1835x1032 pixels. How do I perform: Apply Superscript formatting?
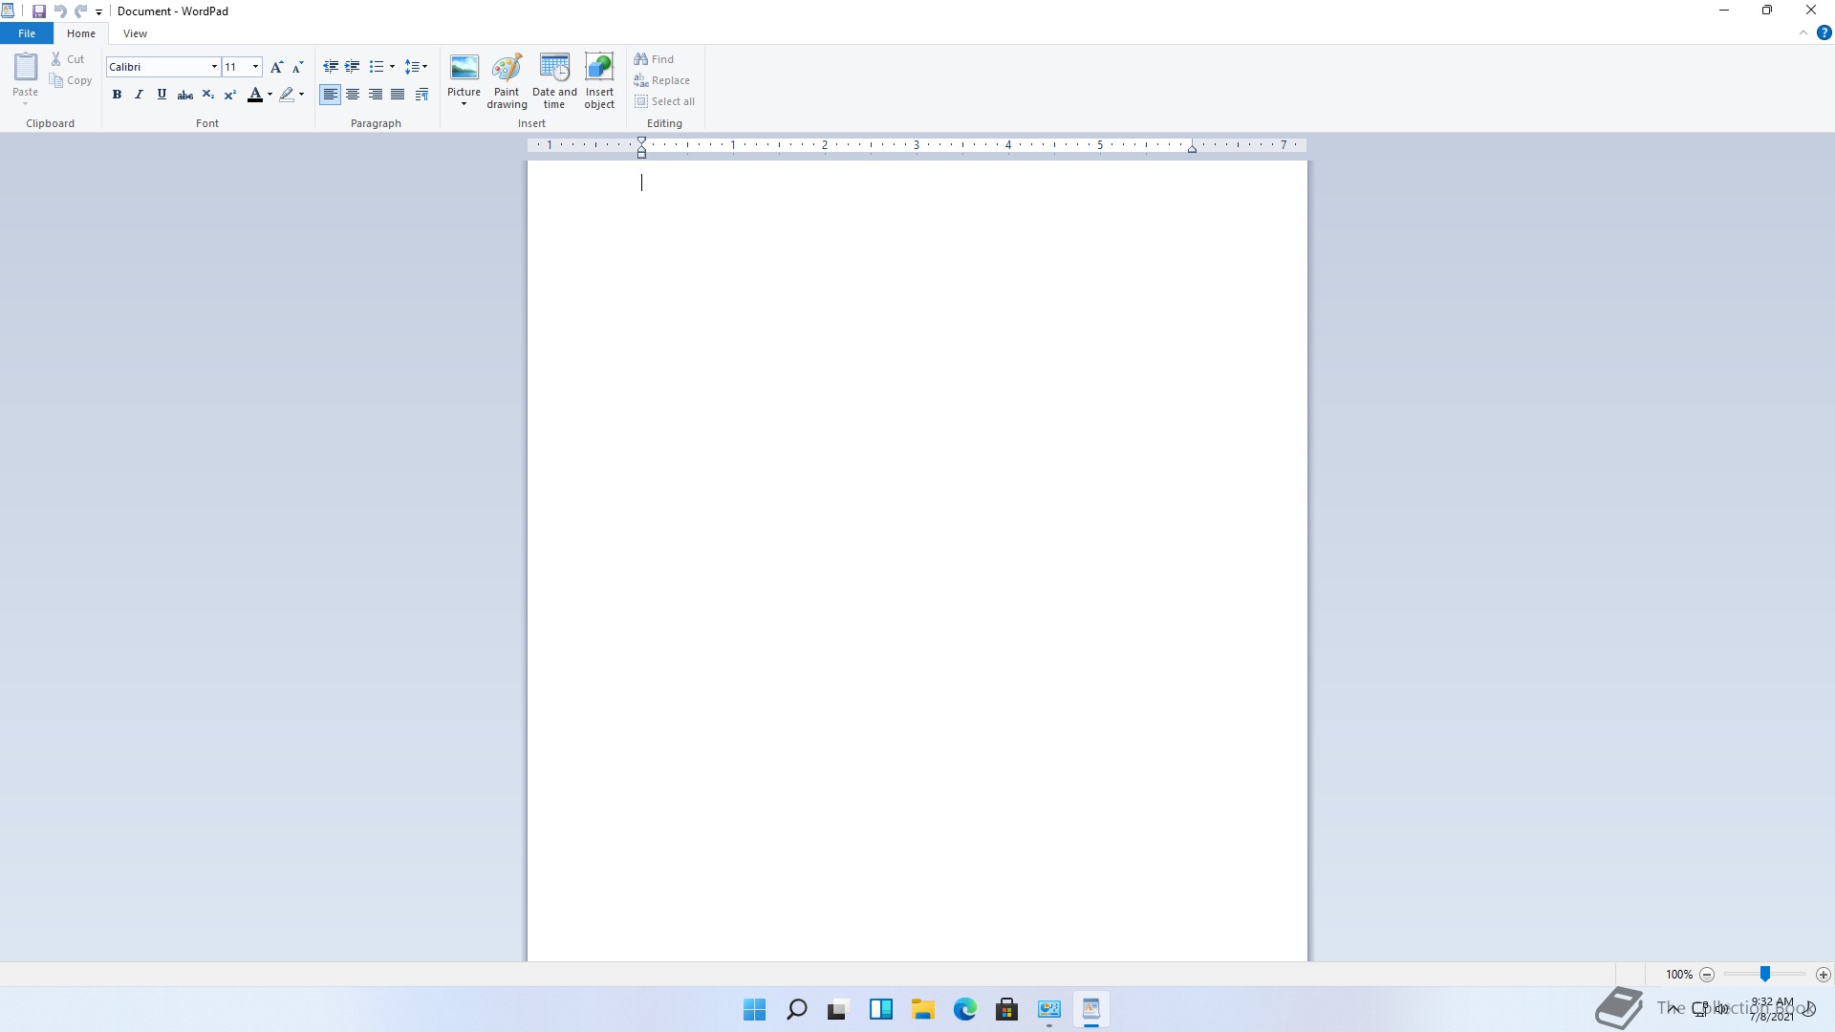pyautogui.click(x=230, y=95)
